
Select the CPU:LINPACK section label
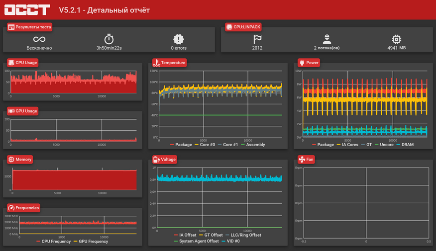point(247,27)
